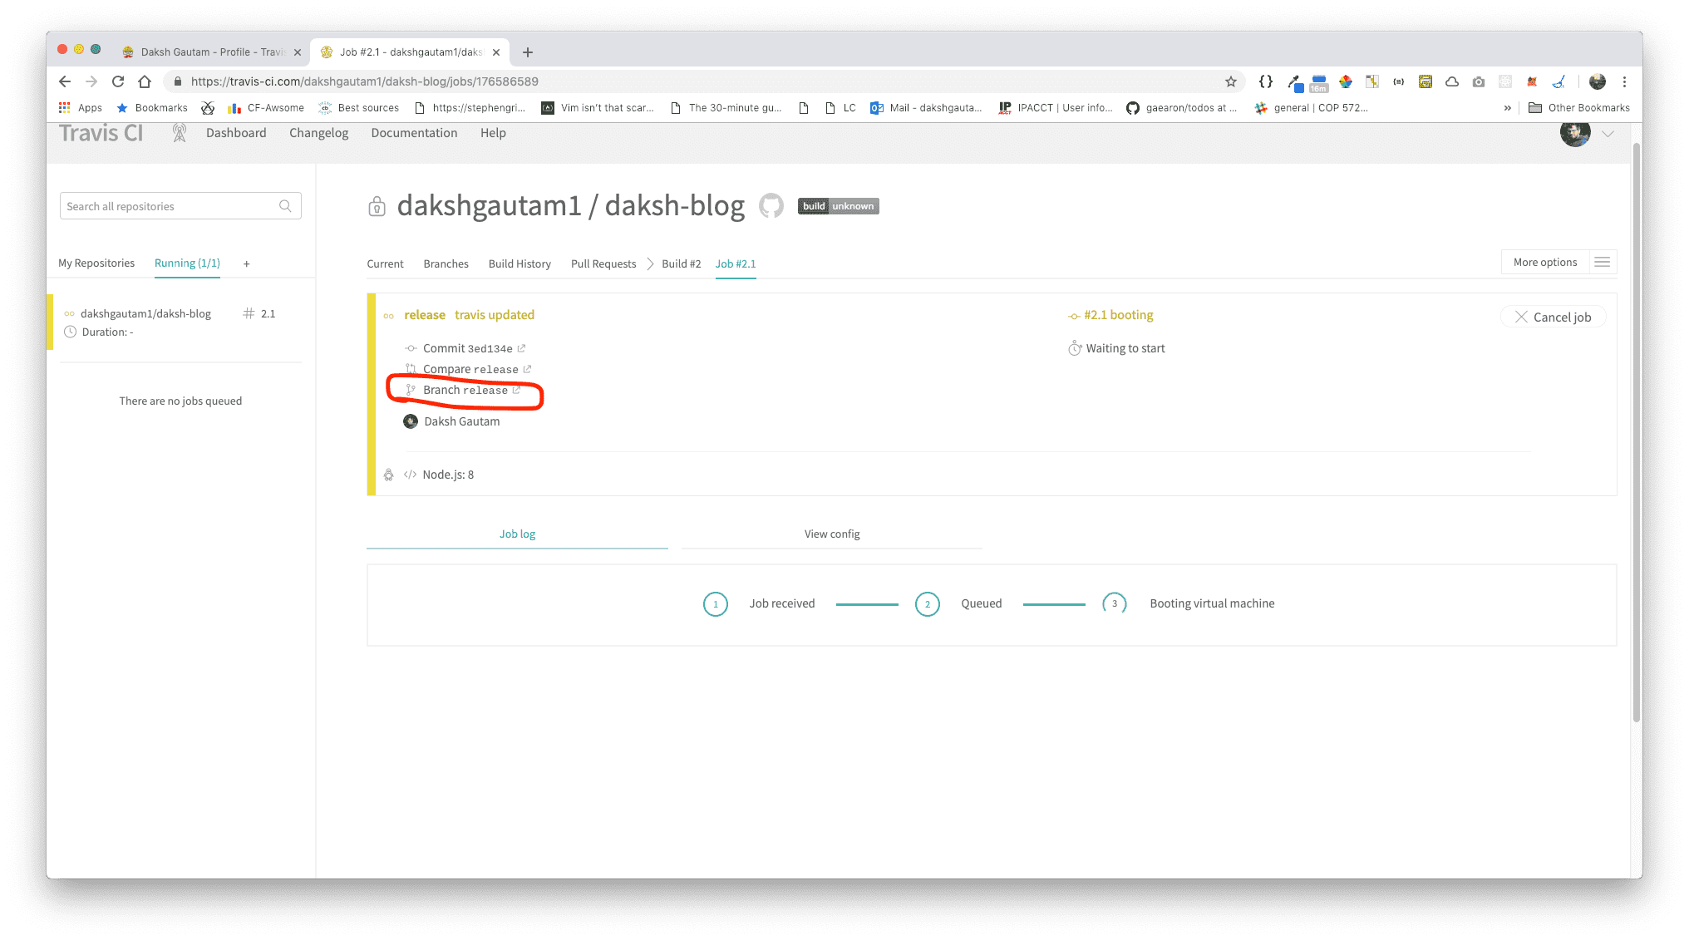Open Help in the top nav

click(x=493, y=133)
